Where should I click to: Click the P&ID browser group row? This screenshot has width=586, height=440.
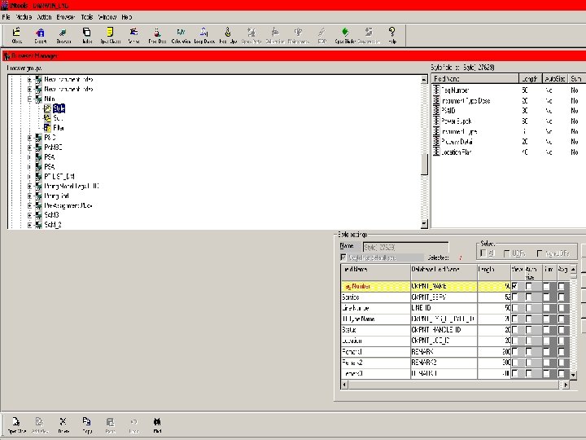point(50,138)
